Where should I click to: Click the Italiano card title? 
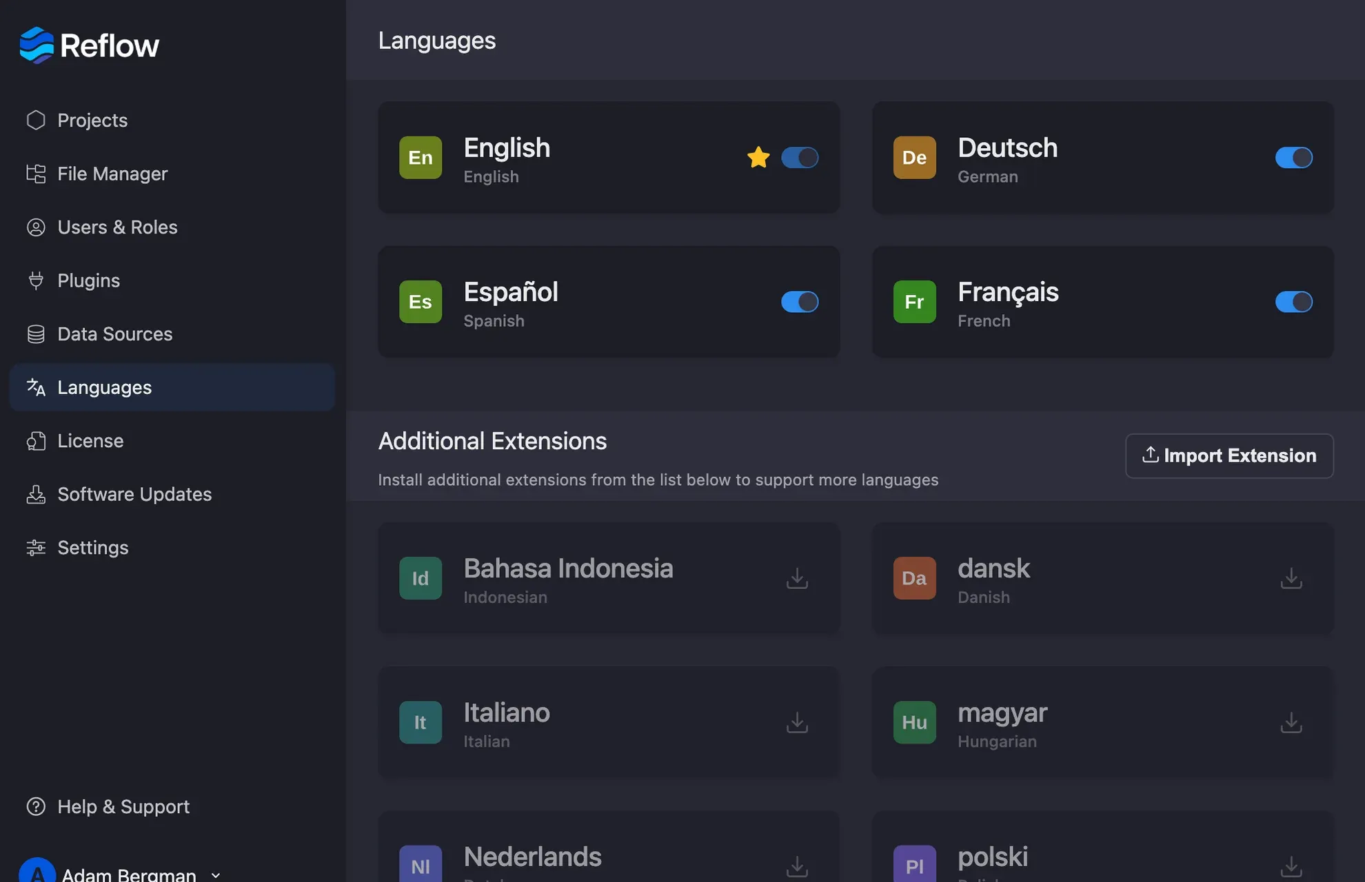pyautogui.click(x=507, y=712)
